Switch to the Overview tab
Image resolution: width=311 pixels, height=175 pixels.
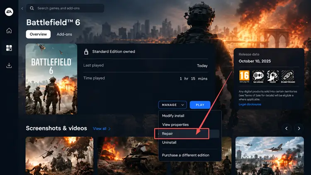[38, 34]
